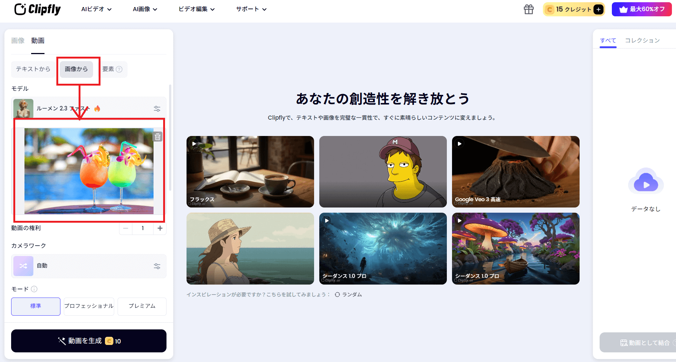
Task: Open the サポート dropdown
Action: [250, 9]
